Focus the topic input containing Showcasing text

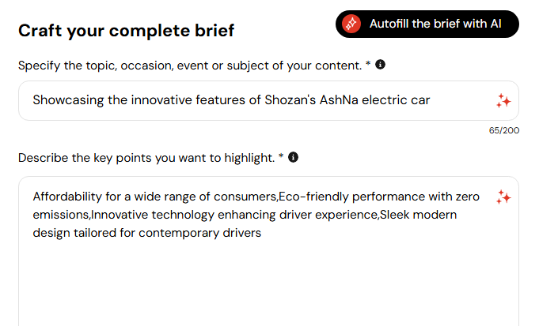click(x=268, y=100)
